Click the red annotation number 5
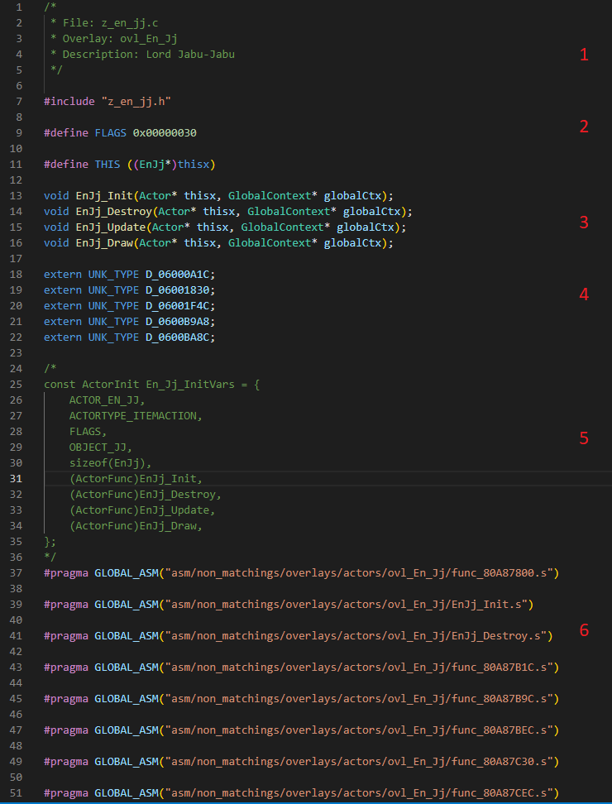The height and width of the screenshot is (804, 612). pos(584,438)
